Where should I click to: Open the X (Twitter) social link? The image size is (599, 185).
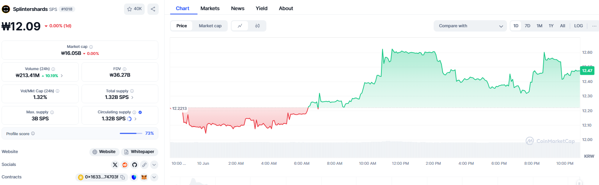click(x=115, y=165)
